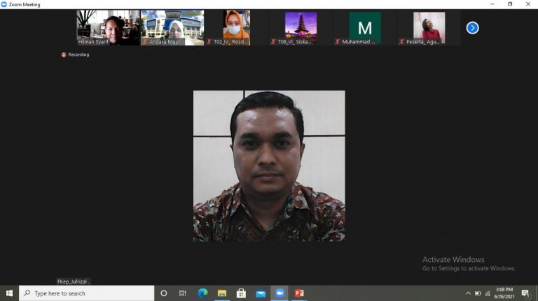This screenshot has height=301, width=538.
Task: Open the Windows Start menu
Action: (9, 293)
